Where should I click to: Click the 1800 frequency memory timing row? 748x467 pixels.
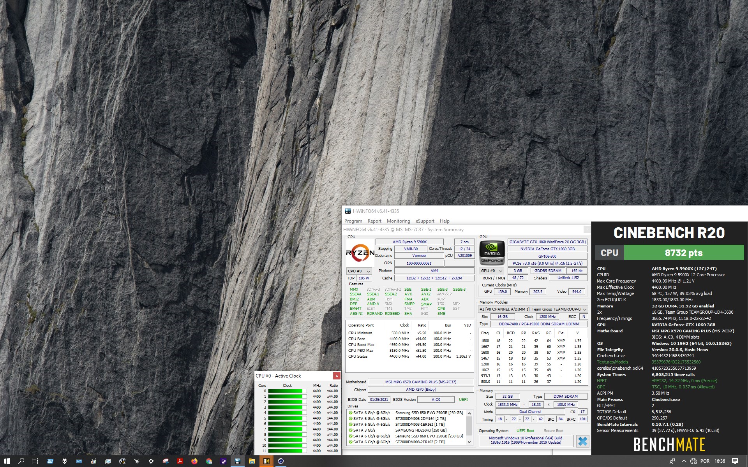532,341
